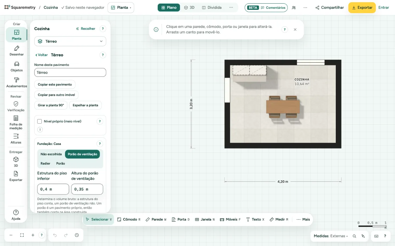Image resolution: width=395 pixels, height=246 pixels.
Task: Open more view options after Dividida
Action: [231, 8]
